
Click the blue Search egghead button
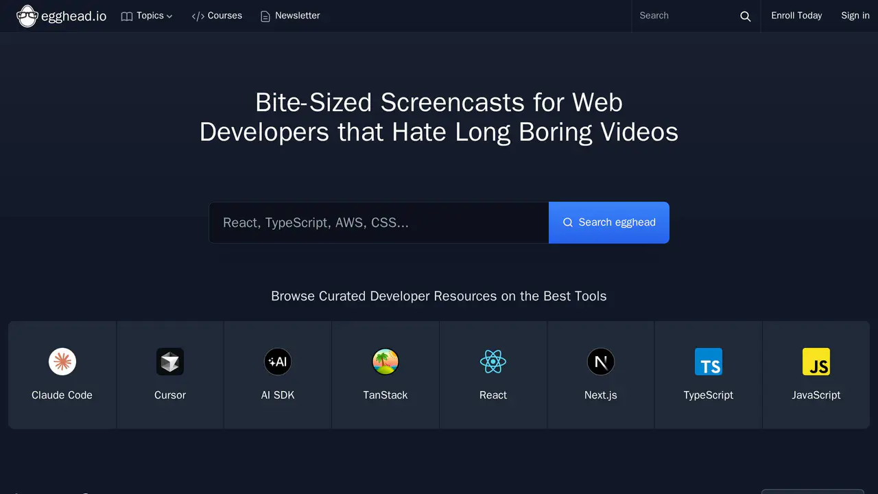(x=609, y=222)
